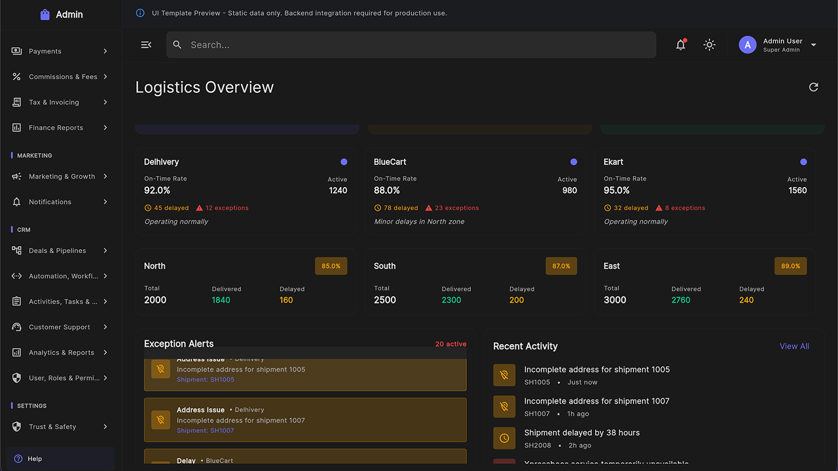This screenshot has height=471, width=838.
Task: Click the Delhivery status dot
Action: point(344,162)
